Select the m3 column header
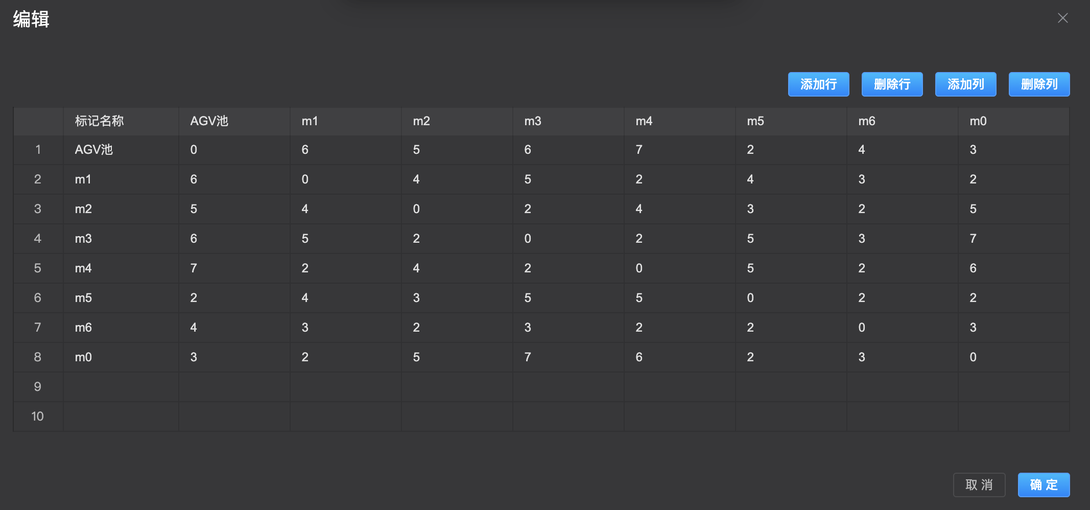The image size is (1090, 510). pyautogui.click(x=568, y=121)
